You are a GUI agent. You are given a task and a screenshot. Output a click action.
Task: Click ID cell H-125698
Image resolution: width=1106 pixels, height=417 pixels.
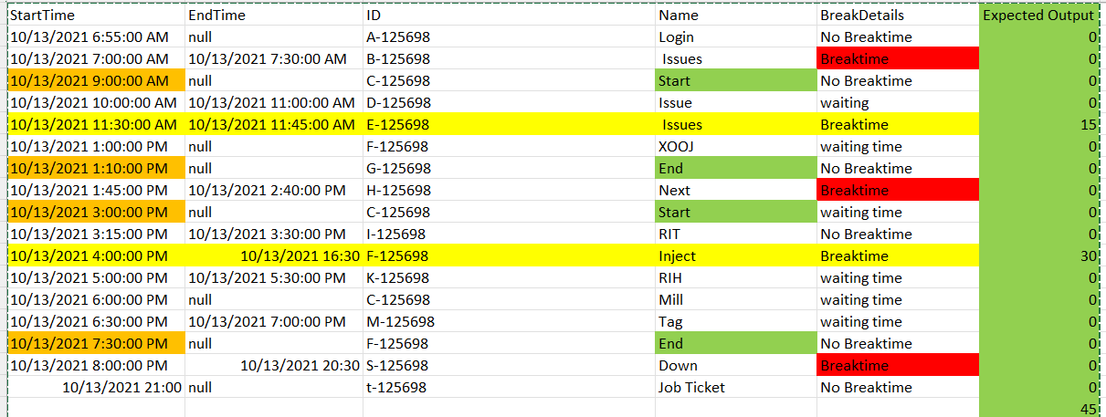(509, 191)
